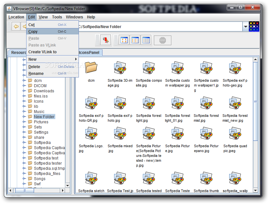Select Softpedia forest light_01.jpg icon

[178, 103]
